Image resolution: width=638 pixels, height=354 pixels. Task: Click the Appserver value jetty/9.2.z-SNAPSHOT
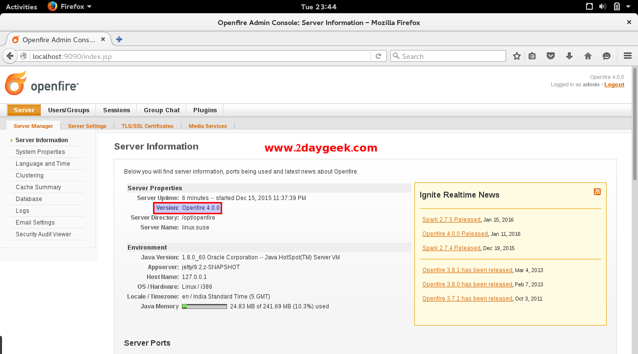(x=211, y=267)
